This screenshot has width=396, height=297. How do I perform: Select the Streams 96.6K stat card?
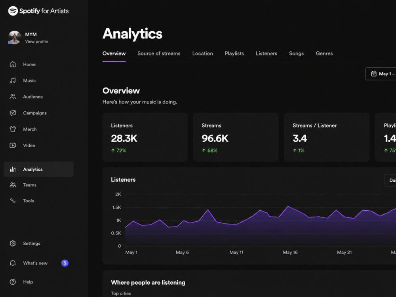click(x=236, y=137)
